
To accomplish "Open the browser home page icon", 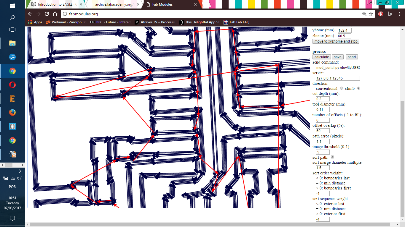I will [55, 14].
